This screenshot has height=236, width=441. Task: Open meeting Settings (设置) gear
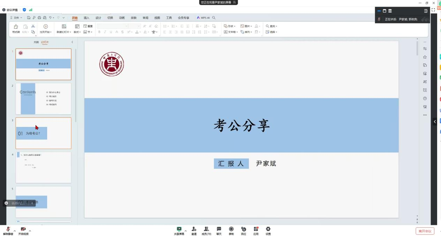tap(268, 229)
